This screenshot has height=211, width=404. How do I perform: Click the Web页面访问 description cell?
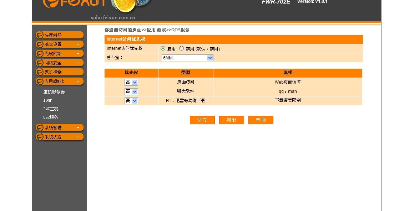point(288,82)
